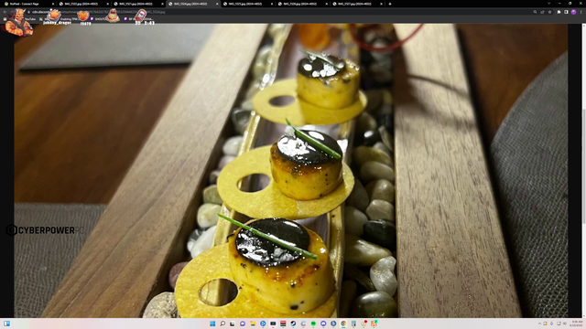Click the cdn.discordapp address bar URL
This screenshot has width=586, height=329.
point(97,12)
